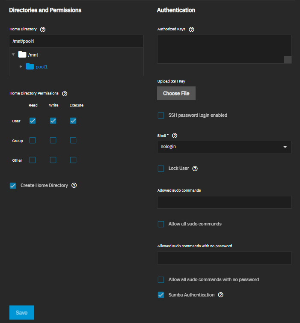The image size is (300, 323).
Task: Enable Other Write permission
Action: click(x=53, y=160)
